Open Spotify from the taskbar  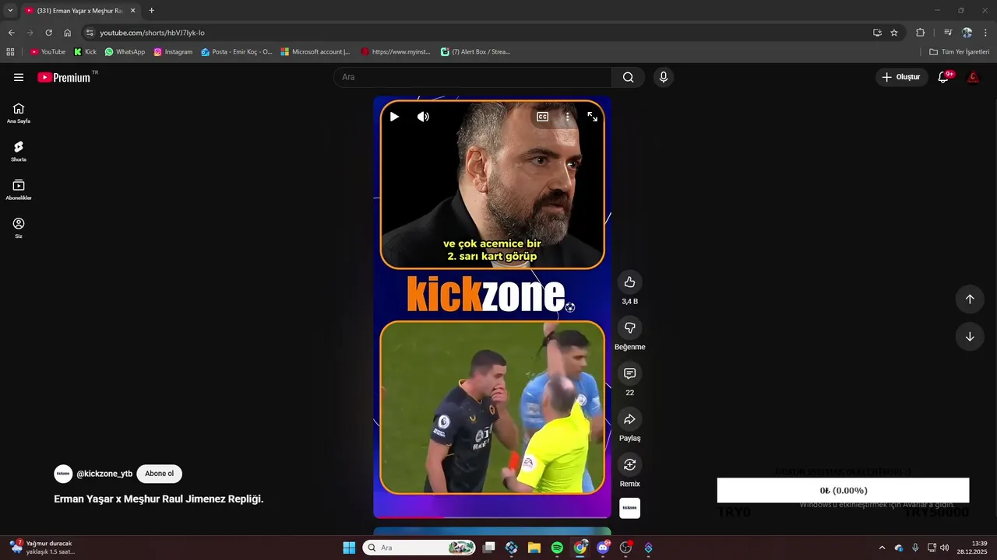click(557, 548)
